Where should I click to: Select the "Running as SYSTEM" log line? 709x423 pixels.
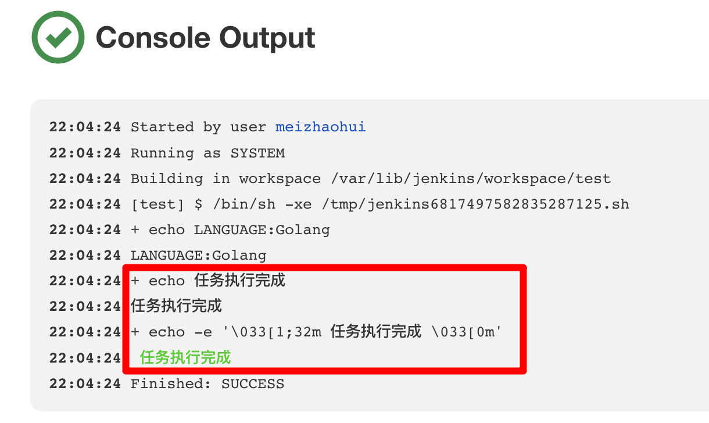(207, 153)
